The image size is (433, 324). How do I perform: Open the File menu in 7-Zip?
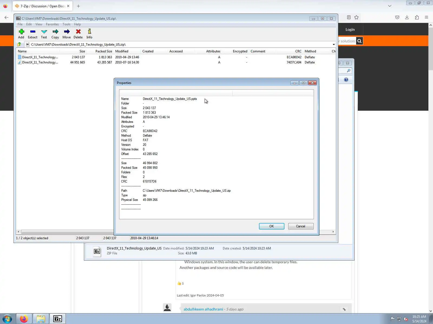click(20, 24)
